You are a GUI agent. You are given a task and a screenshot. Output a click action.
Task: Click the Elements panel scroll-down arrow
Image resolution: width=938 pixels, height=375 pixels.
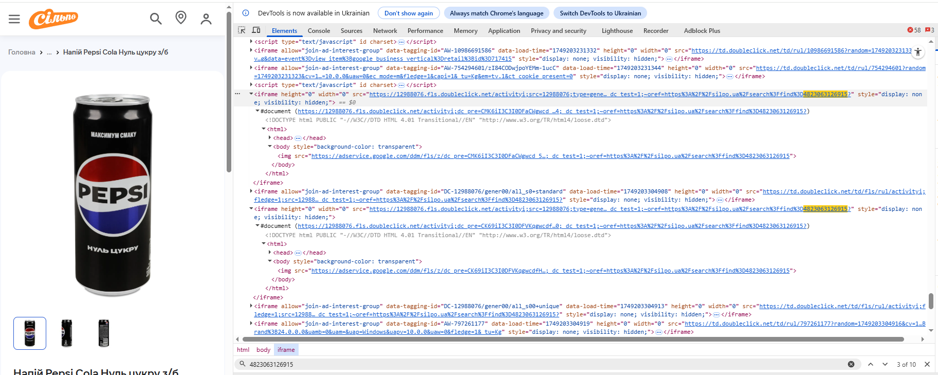pyautogui.click(x=931, y=331)
